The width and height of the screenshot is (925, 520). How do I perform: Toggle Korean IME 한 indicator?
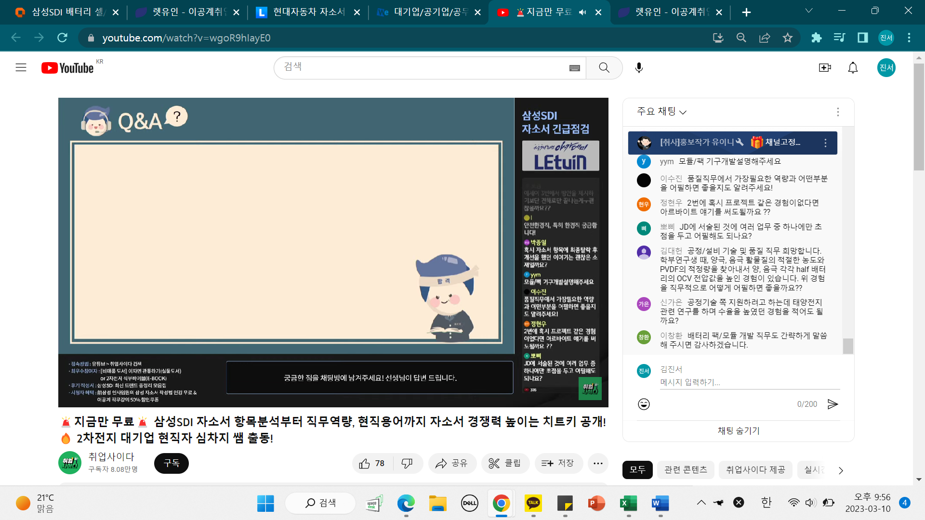(x=766, y=503)
